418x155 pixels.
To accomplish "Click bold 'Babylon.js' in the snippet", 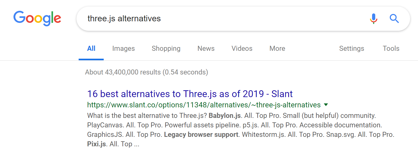I will 225,116.
